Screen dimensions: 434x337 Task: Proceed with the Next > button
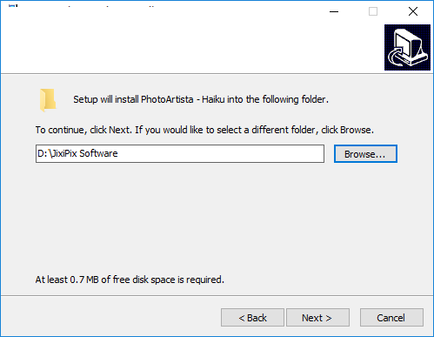tap(317, 318)
